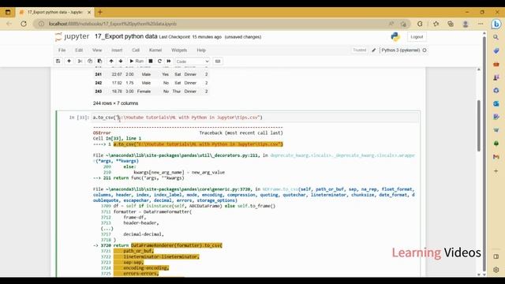Cut selected cells with the scissors icon
The width and height of the screenshot is (505, 284).
80,62
